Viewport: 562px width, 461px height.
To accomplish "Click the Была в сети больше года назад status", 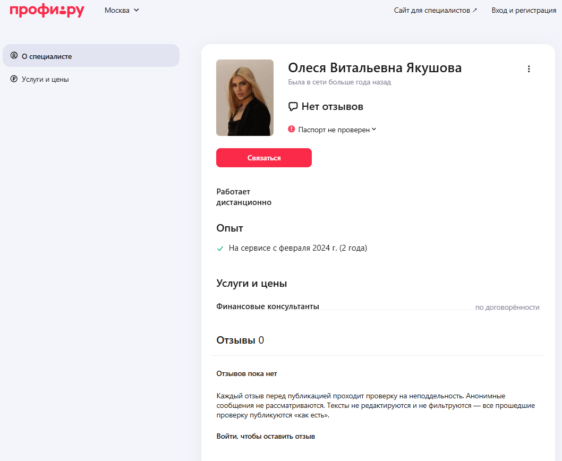I will click(x=339, y=82).
